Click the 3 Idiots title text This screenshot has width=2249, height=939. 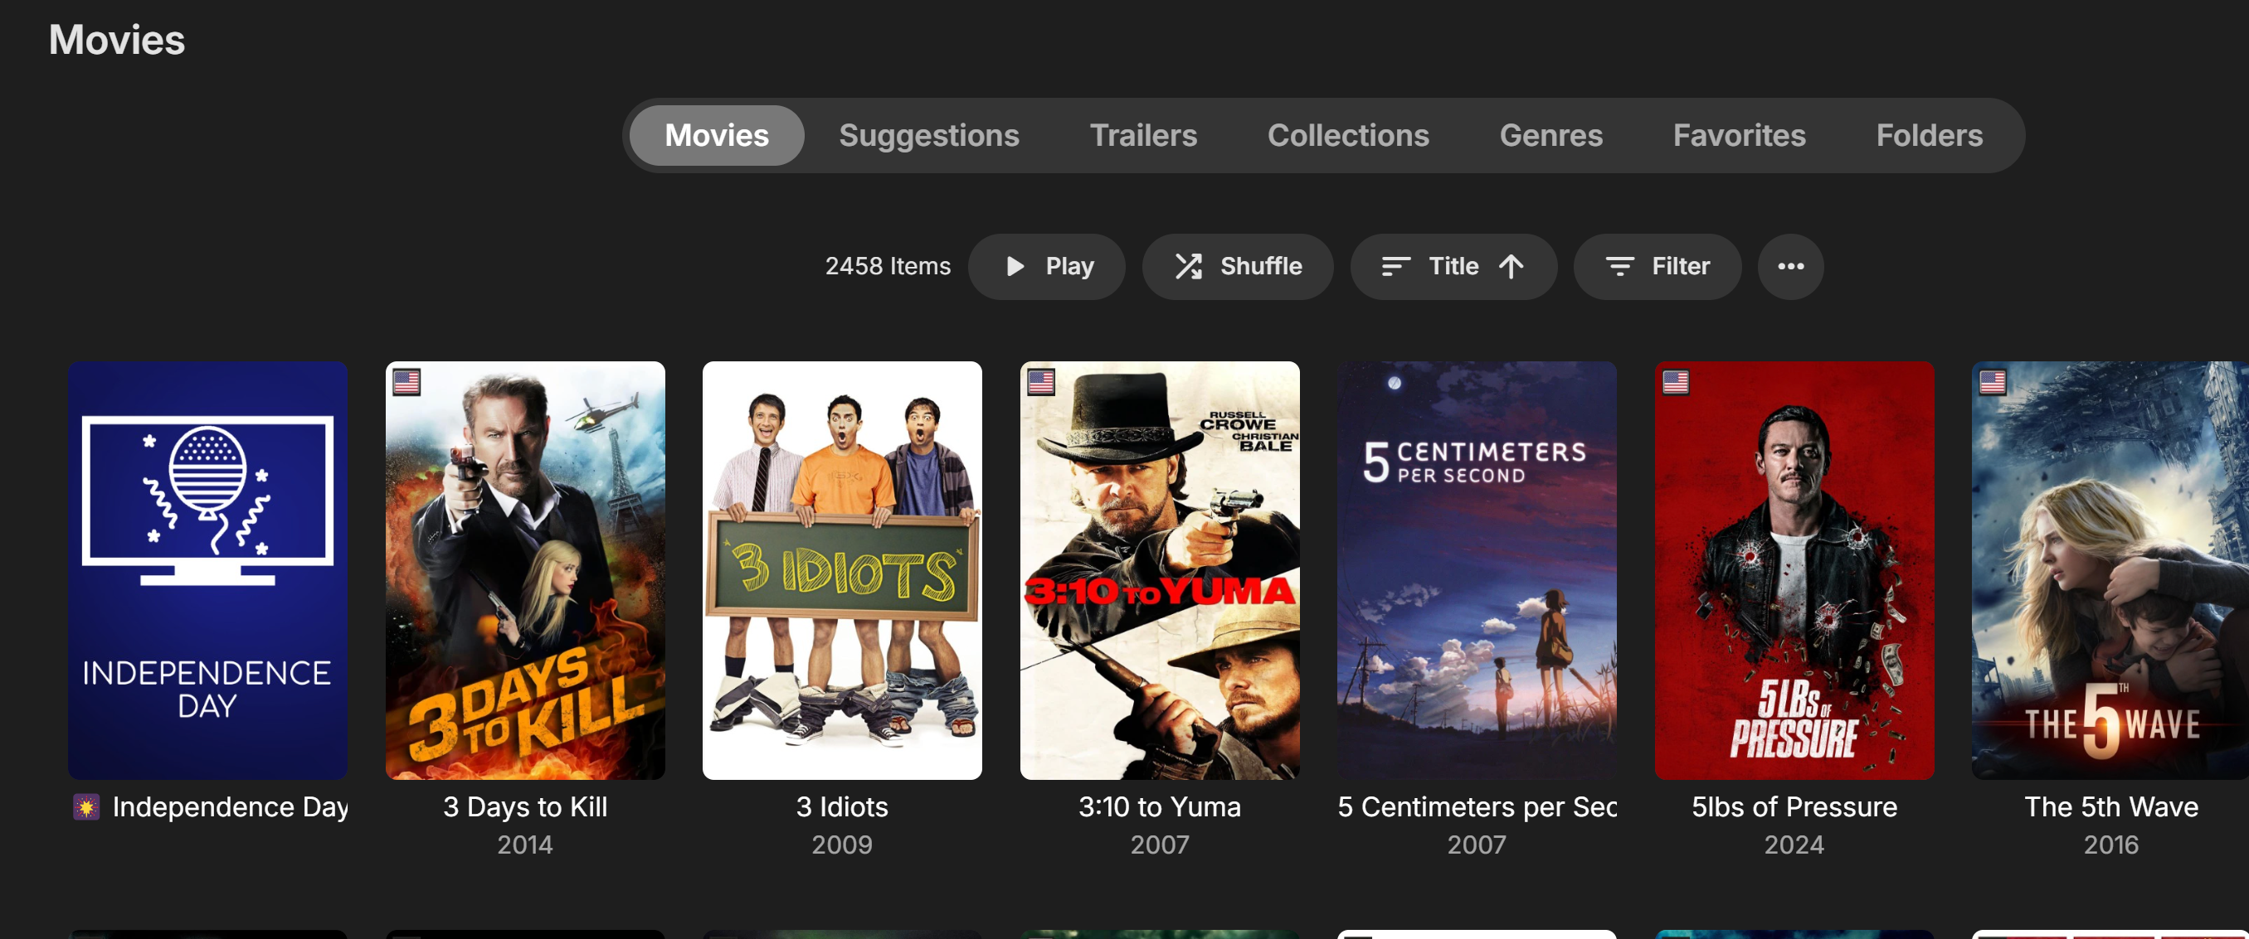tap(843, 806)
